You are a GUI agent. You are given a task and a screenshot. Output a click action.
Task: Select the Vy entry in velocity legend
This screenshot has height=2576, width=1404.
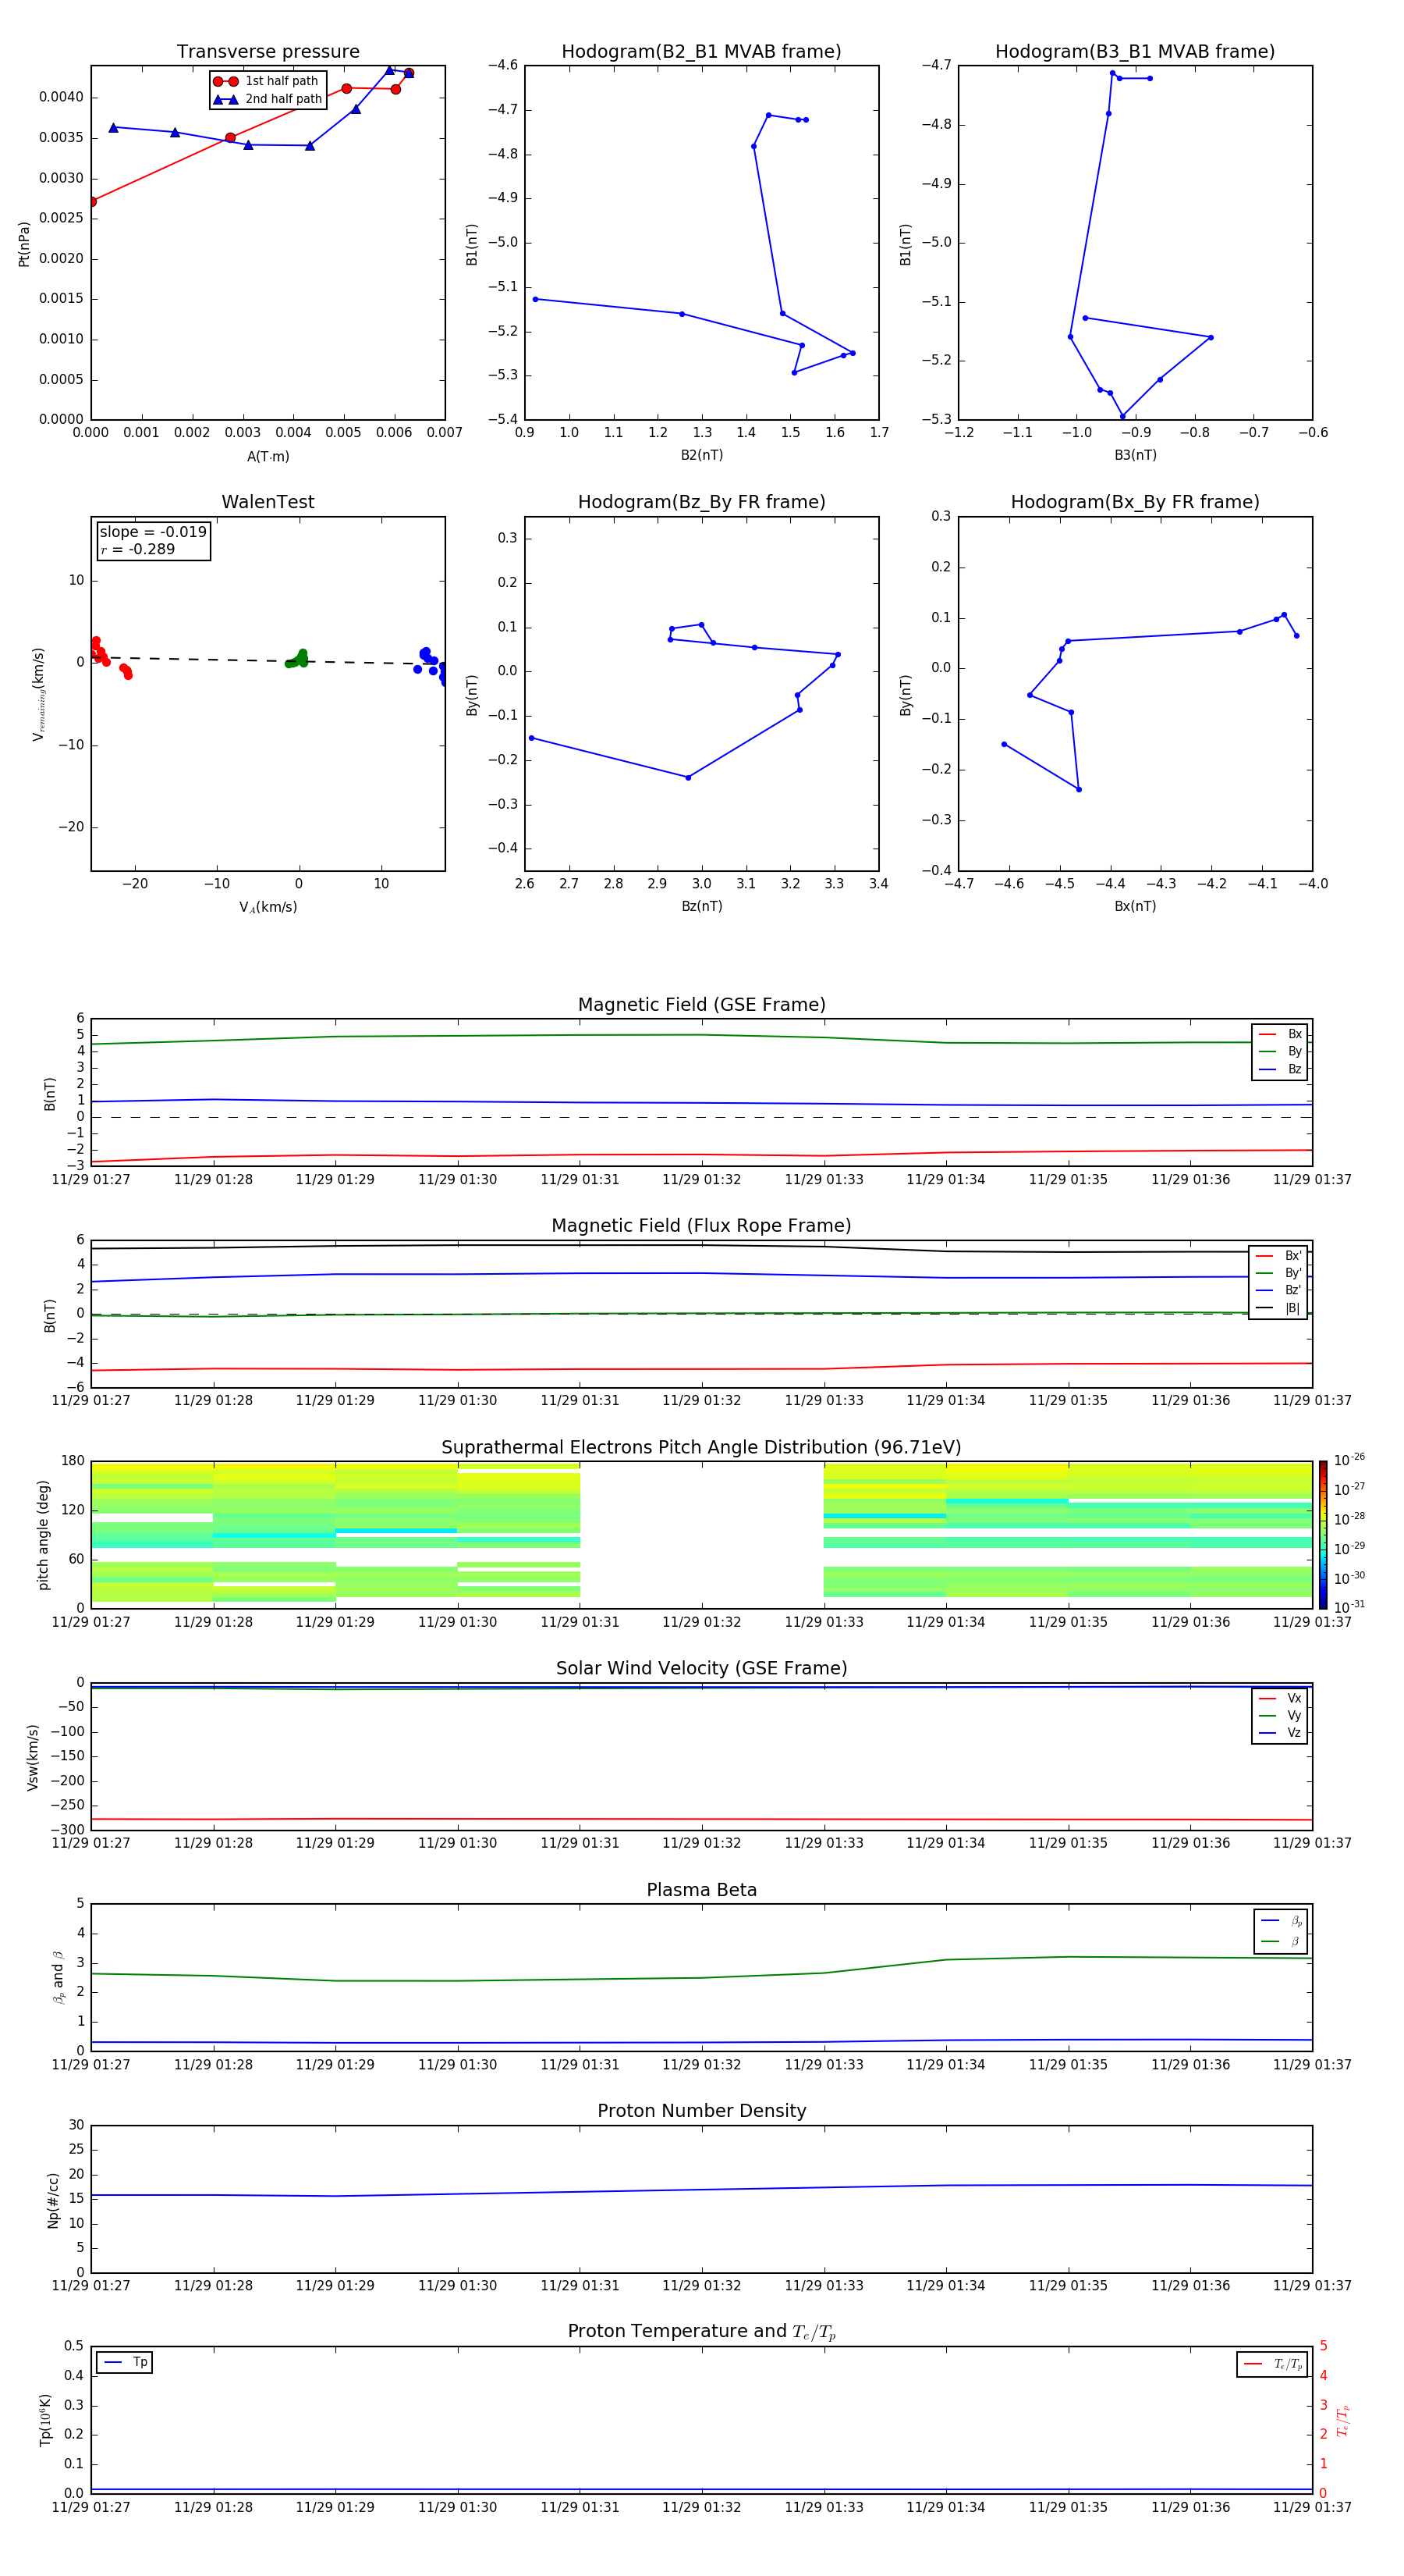[1280, 1715]
